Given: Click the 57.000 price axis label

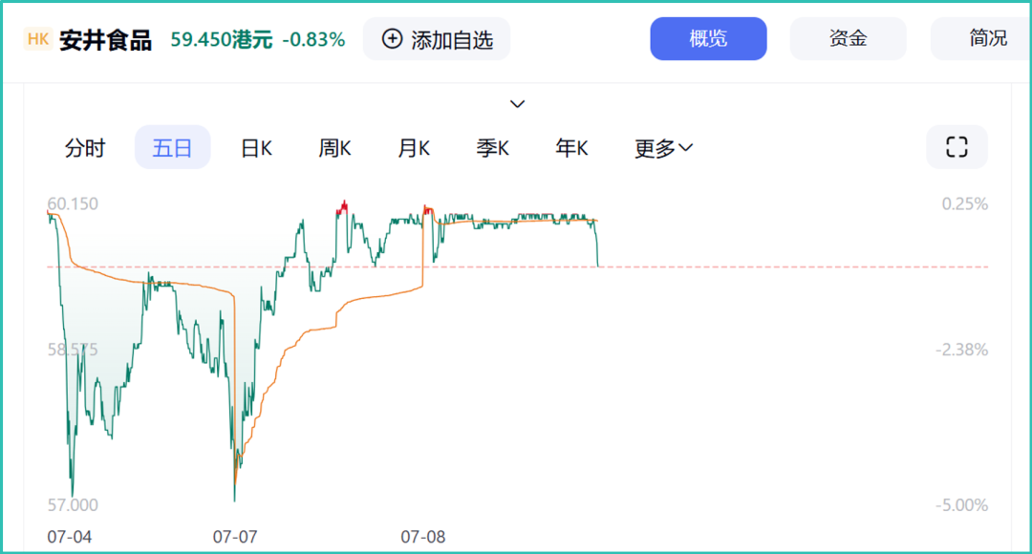Looking at the screenshot, I should click(73, 505).
